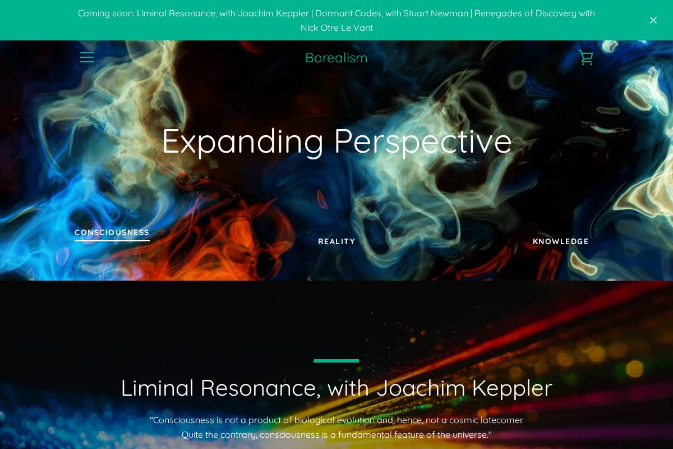Viewport: 673px width, 449px height.
Task: Switch to the REALITY tab
Action: [336, 241]
